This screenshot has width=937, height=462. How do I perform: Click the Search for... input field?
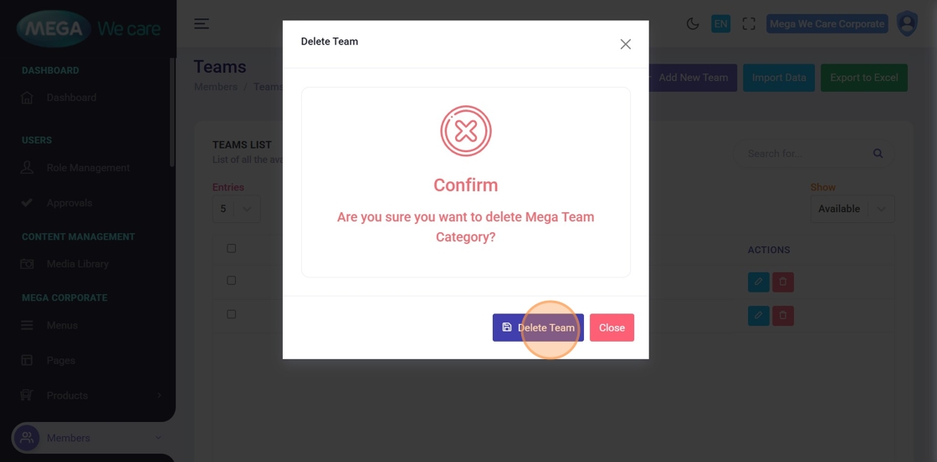(803, 154)
